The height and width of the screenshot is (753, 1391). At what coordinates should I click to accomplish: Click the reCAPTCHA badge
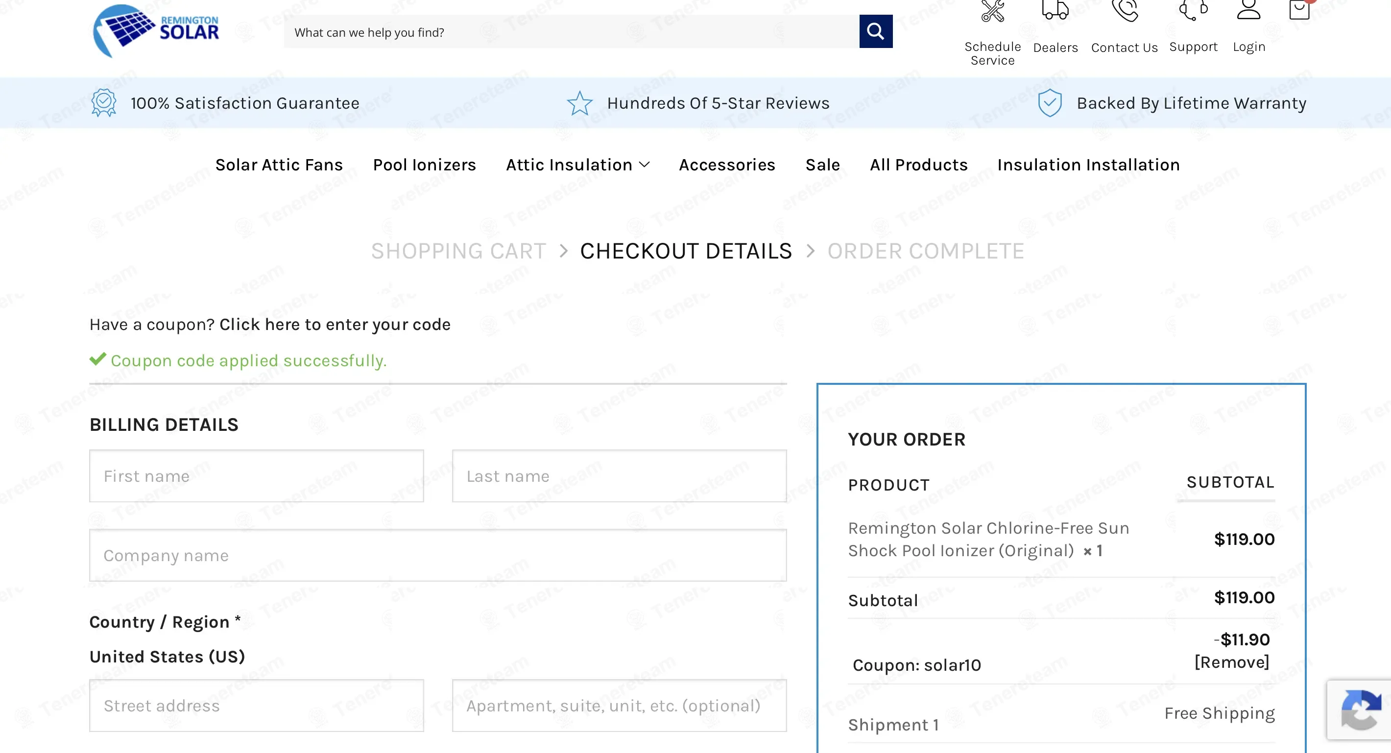pos(1359,710)
